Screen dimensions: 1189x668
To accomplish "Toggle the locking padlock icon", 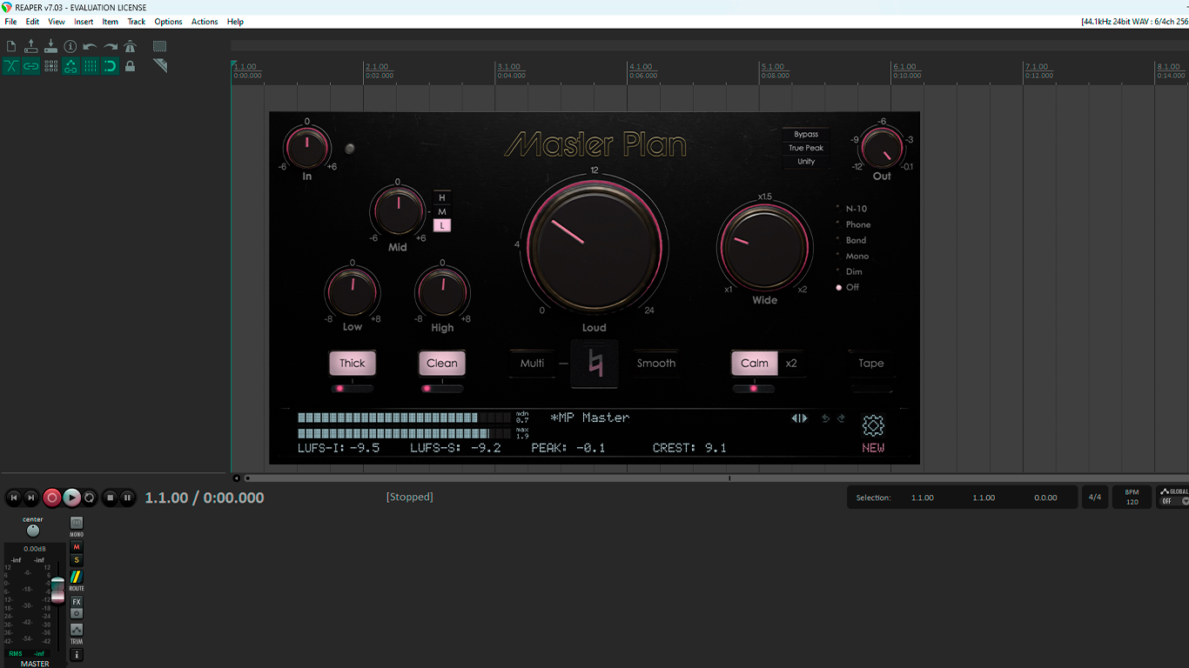I will [x=131, y=66].
